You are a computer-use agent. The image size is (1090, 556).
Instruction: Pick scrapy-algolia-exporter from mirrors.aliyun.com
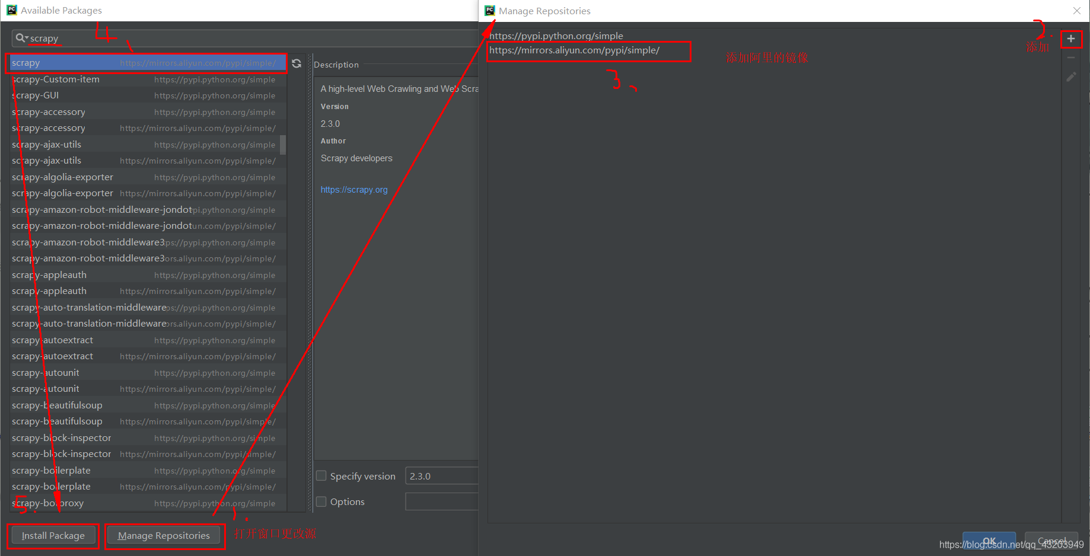pos(148,193)
